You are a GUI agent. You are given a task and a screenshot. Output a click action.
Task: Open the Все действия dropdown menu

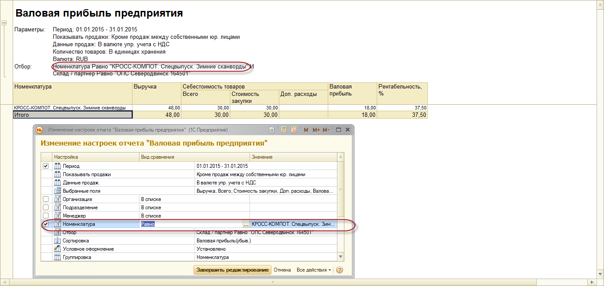pyautogui.click(x=314, y=270)
